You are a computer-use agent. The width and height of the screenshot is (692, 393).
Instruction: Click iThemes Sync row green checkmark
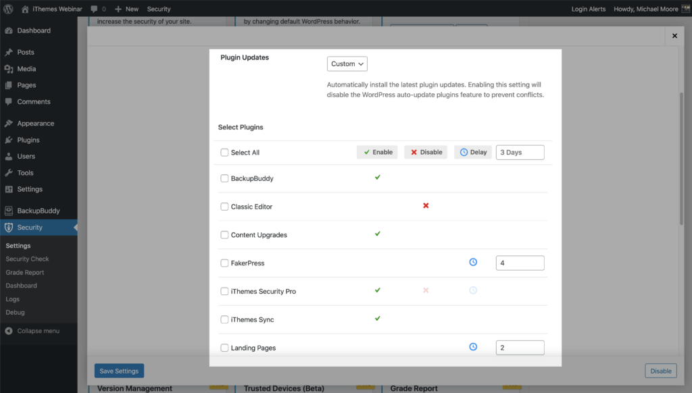point(377,319)
